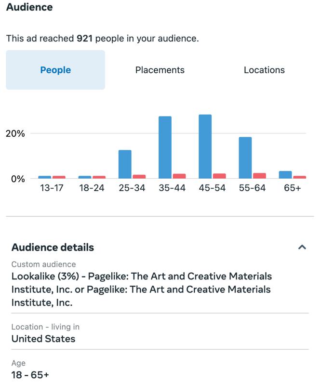320x382 pixels.
Task: Click the red bar for ages 55-64
Action: click(x=260, y=176)
